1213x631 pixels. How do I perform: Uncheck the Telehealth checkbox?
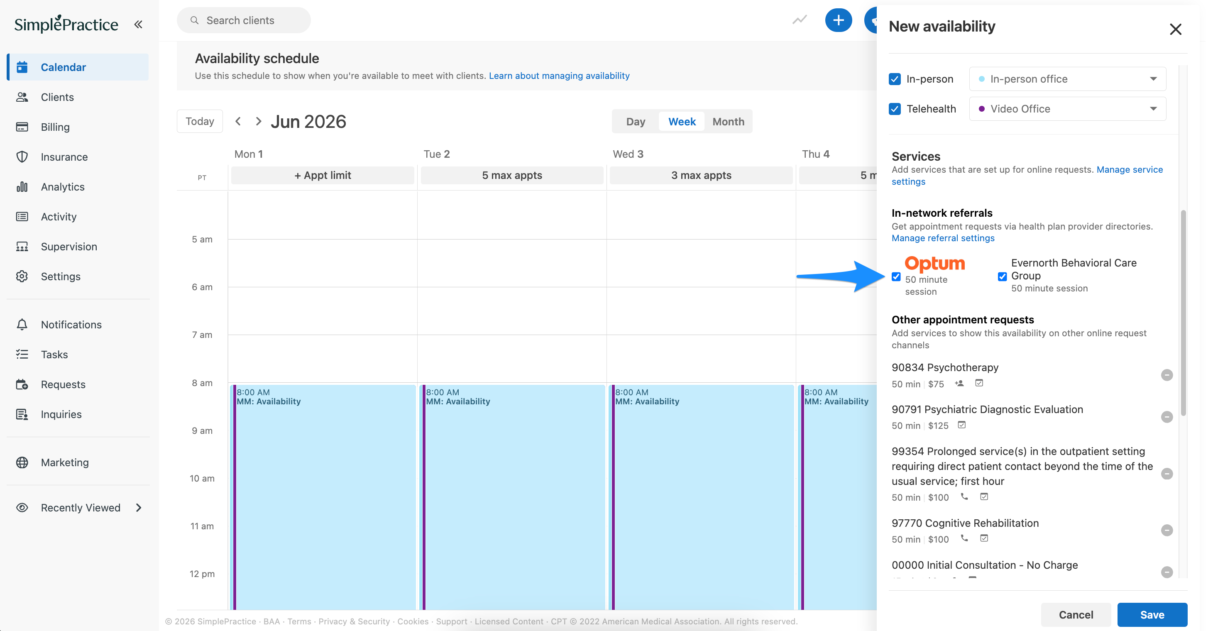coord(895,109)
